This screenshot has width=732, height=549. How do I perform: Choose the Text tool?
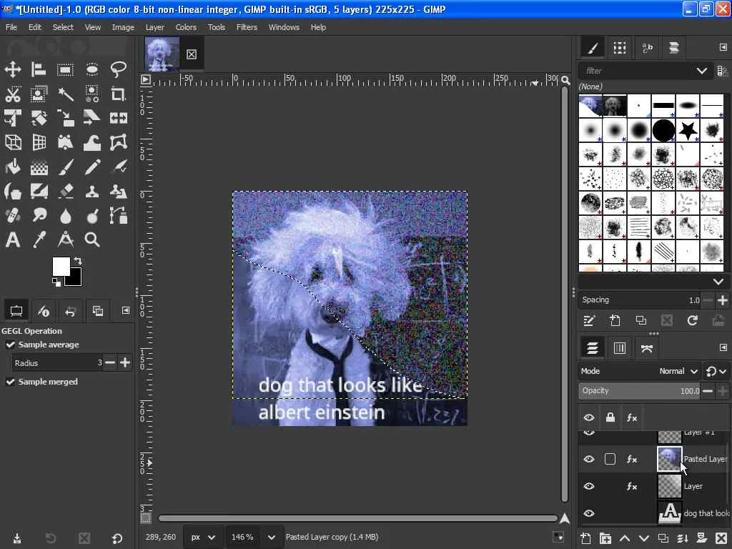[13, 239]
